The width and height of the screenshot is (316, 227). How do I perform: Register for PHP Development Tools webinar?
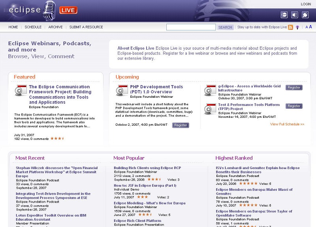tap(181, 125)
